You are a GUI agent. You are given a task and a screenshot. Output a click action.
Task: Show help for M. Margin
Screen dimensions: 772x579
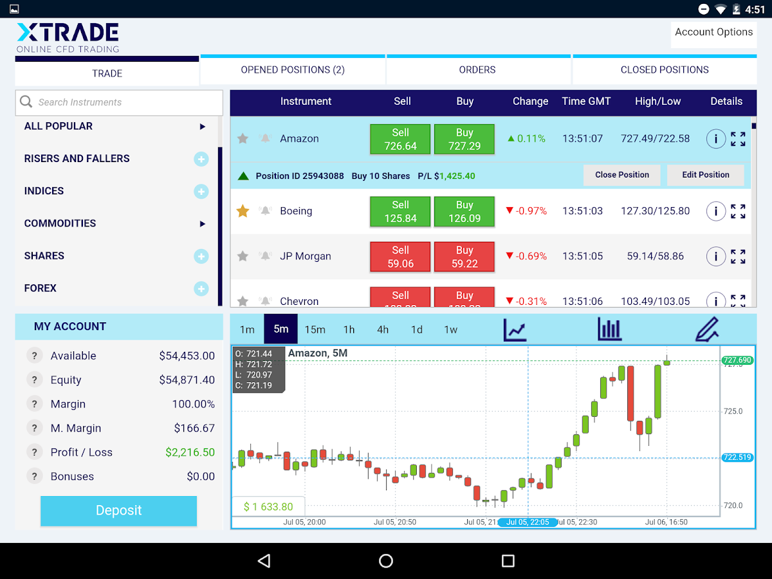pyautogui.click(x=34, y=428)
